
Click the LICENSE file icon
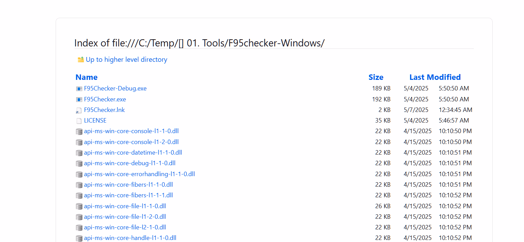79,121
